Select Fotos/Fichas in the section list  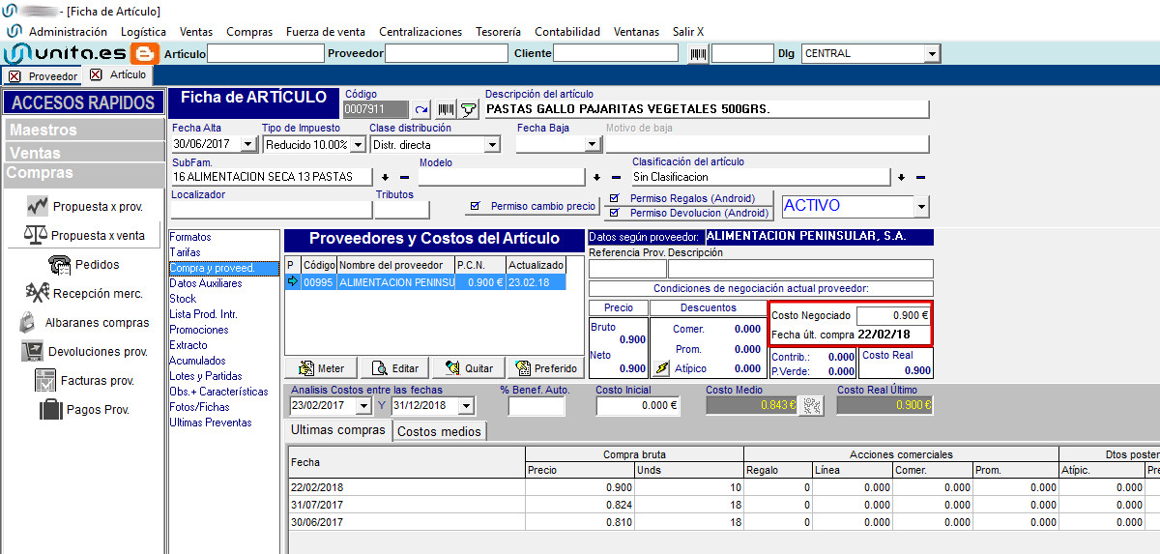[x=199, y=407]
